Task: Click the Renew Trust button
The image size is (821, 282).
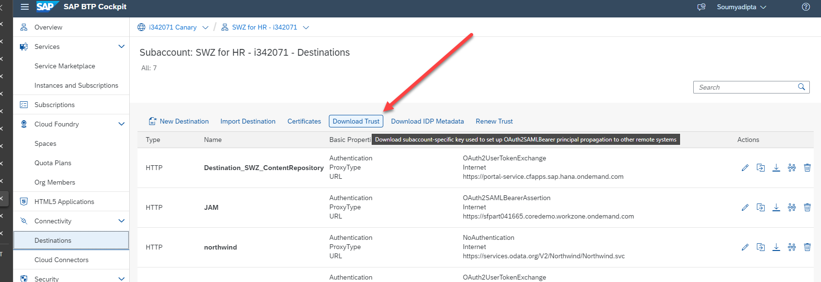Action: coord(494,121)
